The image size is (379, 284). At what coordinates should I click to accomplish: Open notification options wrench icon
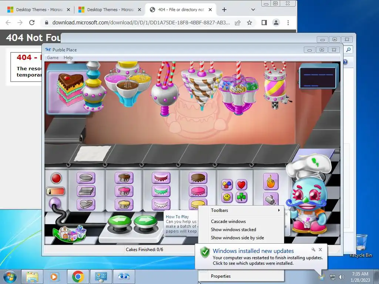pyautogui.click(x=313, y=250)
